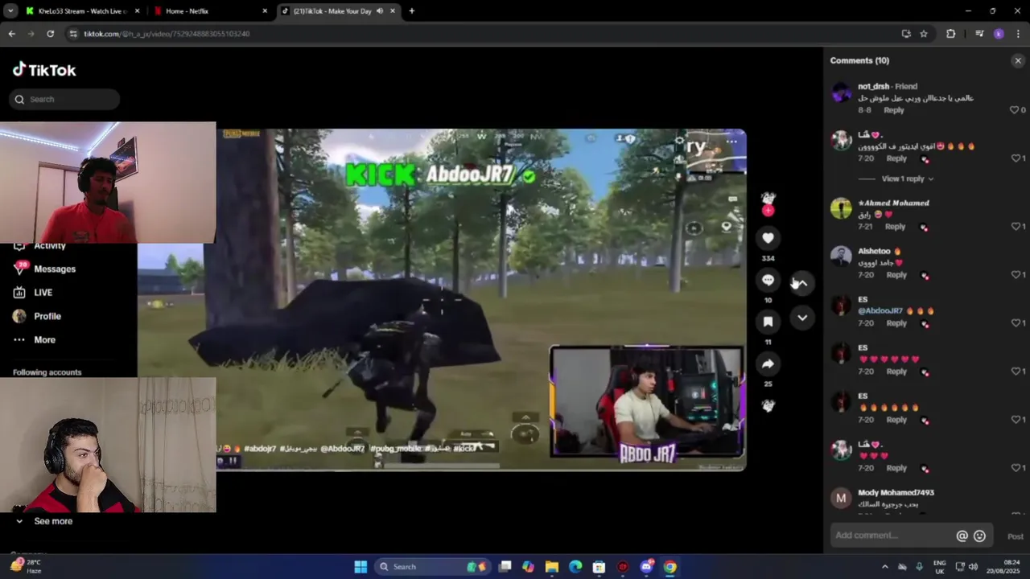1030x579 pixels.
Task: Mute the TikTok tab via its speaker icon
Action: pyautogui.click(x=379, y=11)
